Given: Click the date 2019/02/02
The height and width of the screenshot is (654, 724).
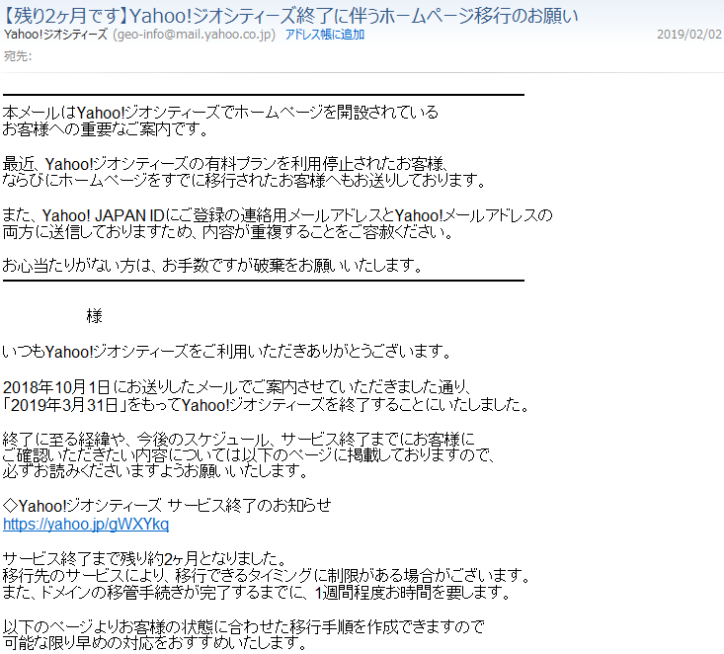Looking at the screenshot, I should (x=688, y=35).
